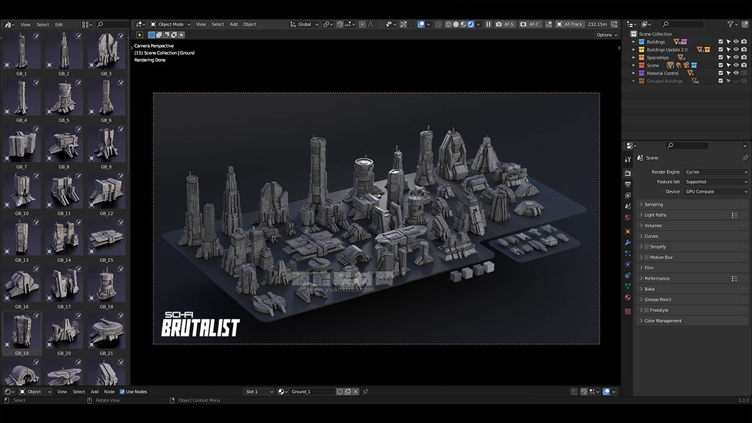Click the fake user shield for Ground_1
The width and height of the screenshot is (752, 423).
tap(340, 392)
